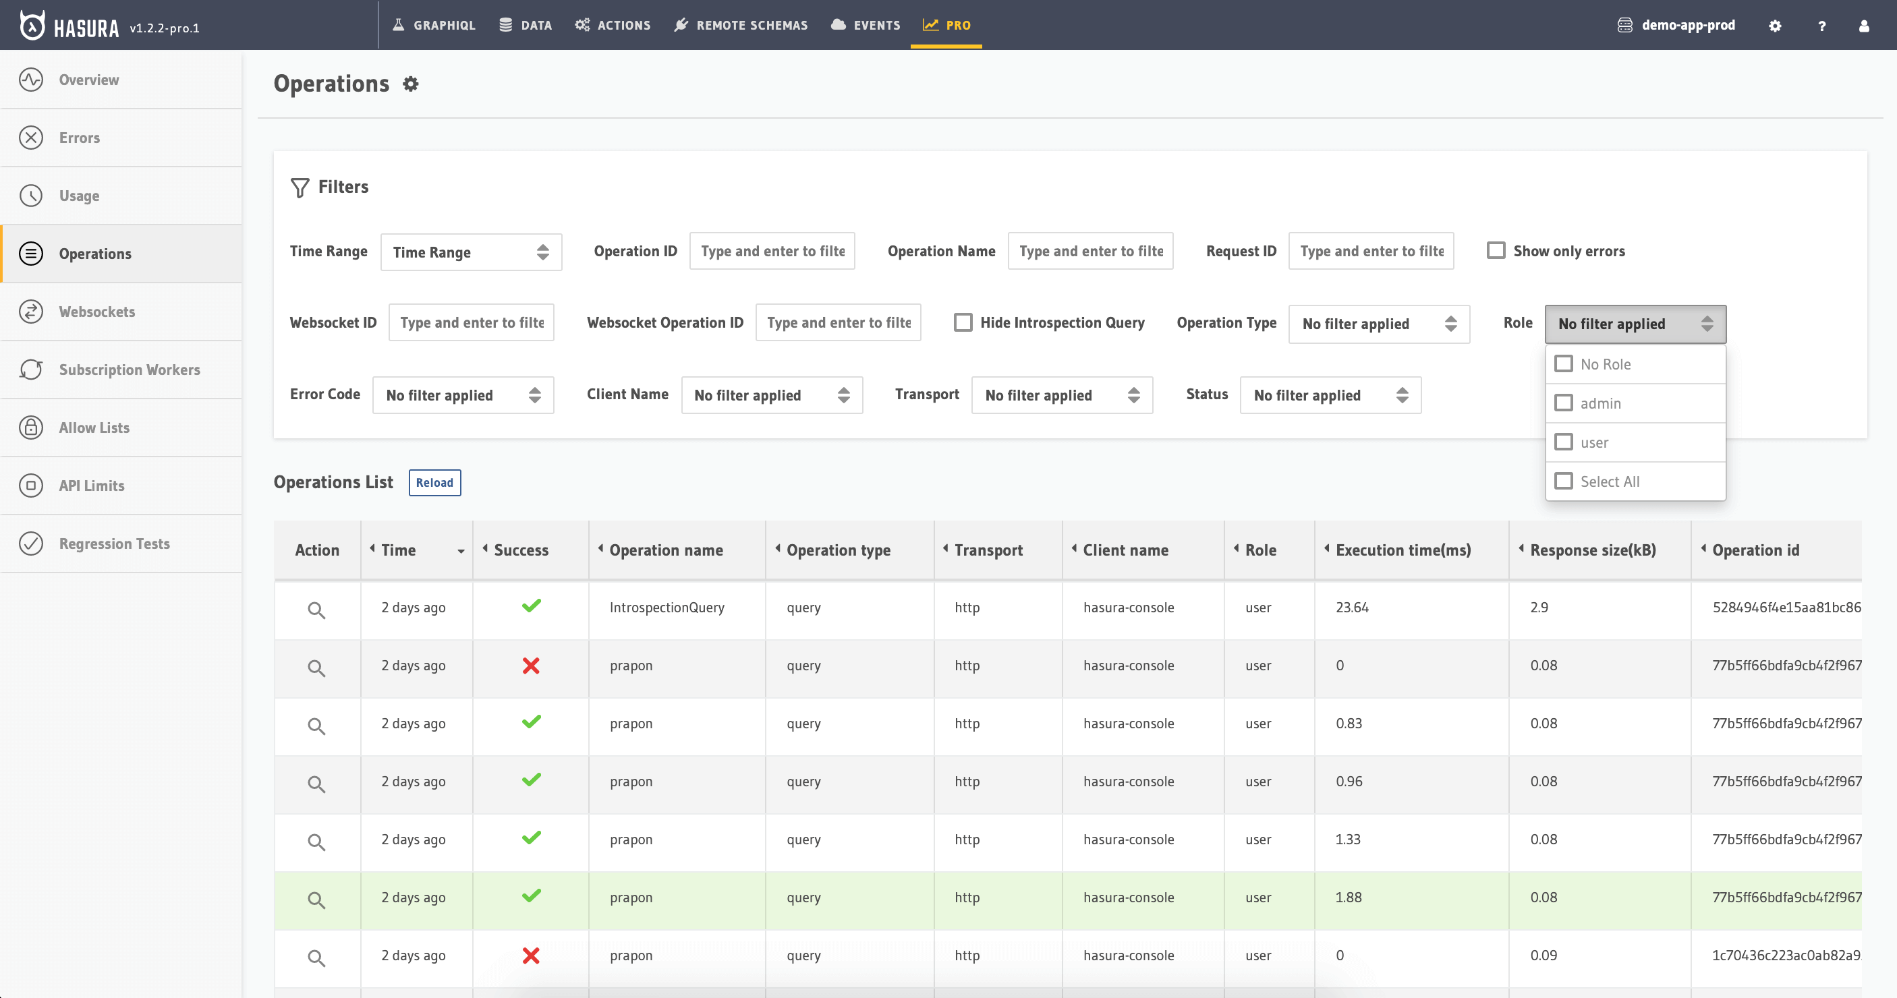
Task: Tick the admin role checkbox
Action: coord(1563,403)
